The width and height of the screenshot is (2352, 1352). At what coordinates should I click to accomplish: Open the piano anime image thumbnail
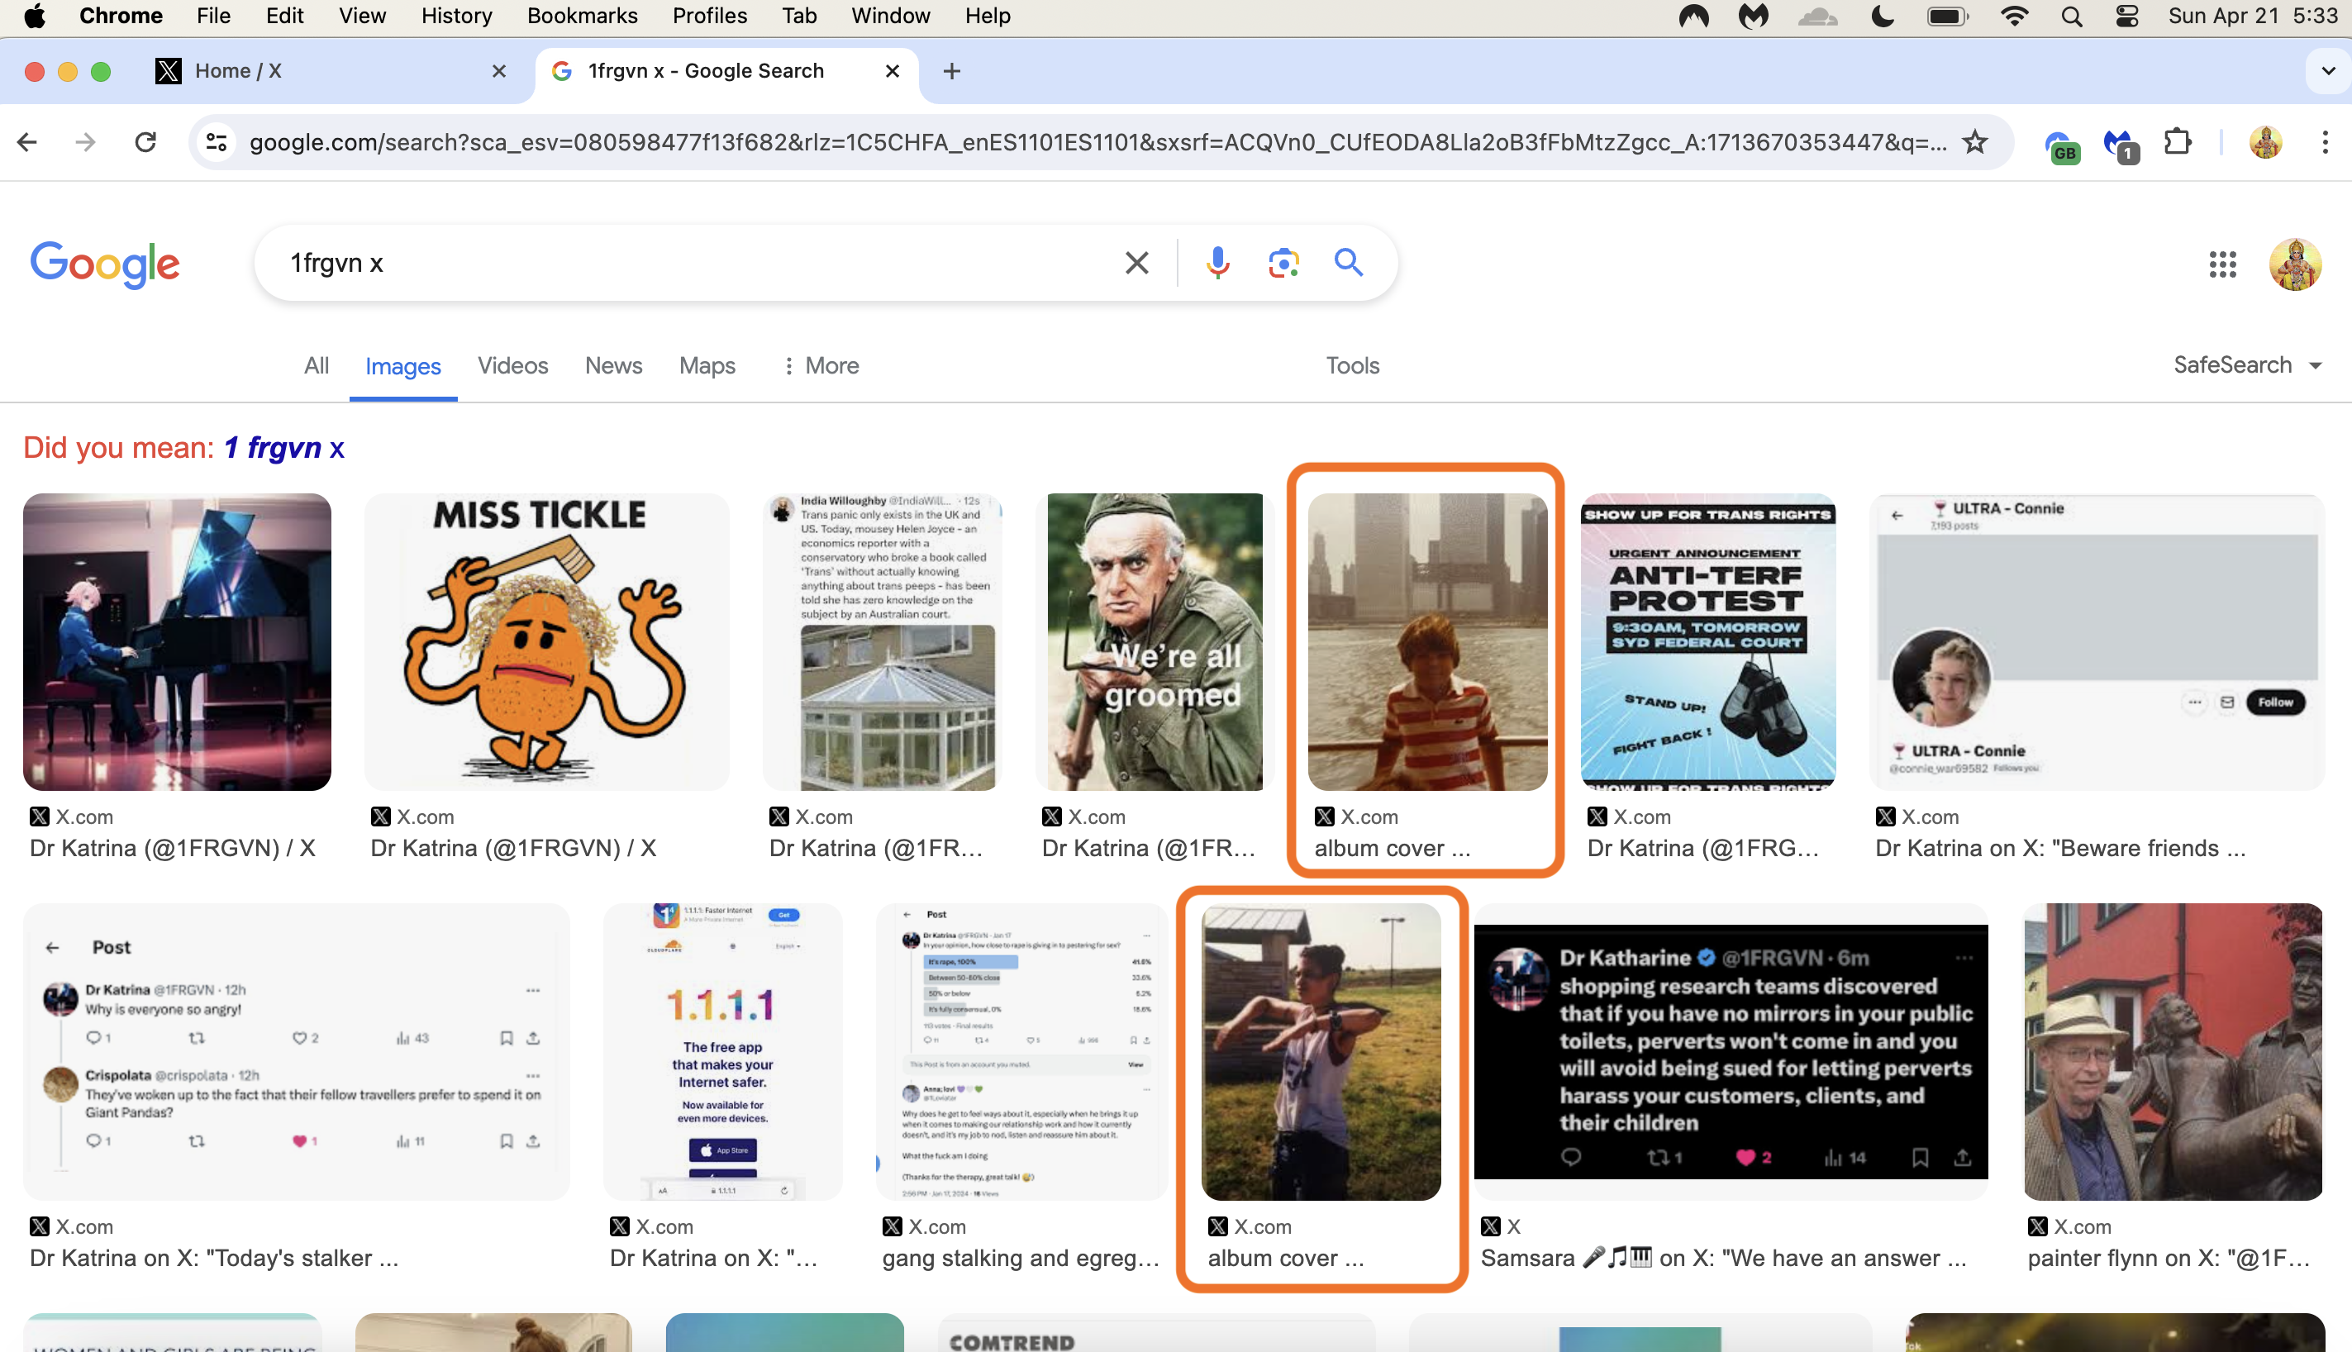pos(176,641)
